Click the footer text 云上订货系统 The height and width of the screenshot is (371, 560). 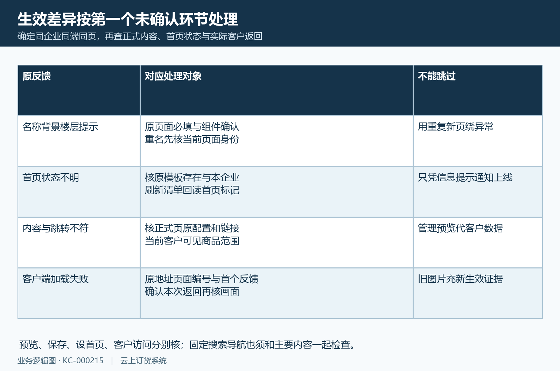[143, 361]
